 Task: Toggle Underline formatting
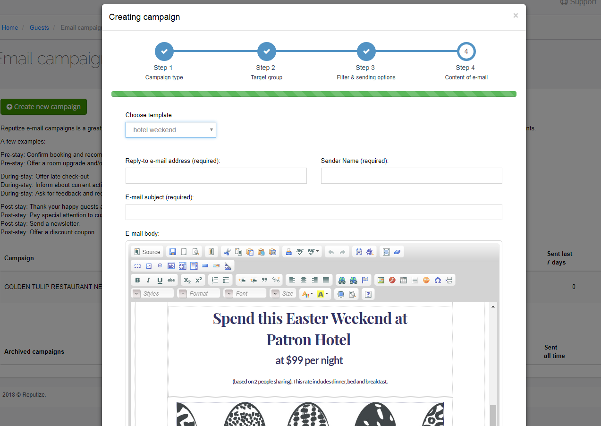tap(160, 280)
